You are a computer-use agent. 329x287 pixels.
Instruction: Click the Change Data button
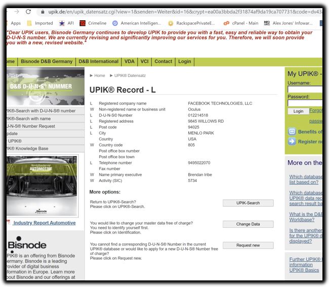[x=248, y=224]
